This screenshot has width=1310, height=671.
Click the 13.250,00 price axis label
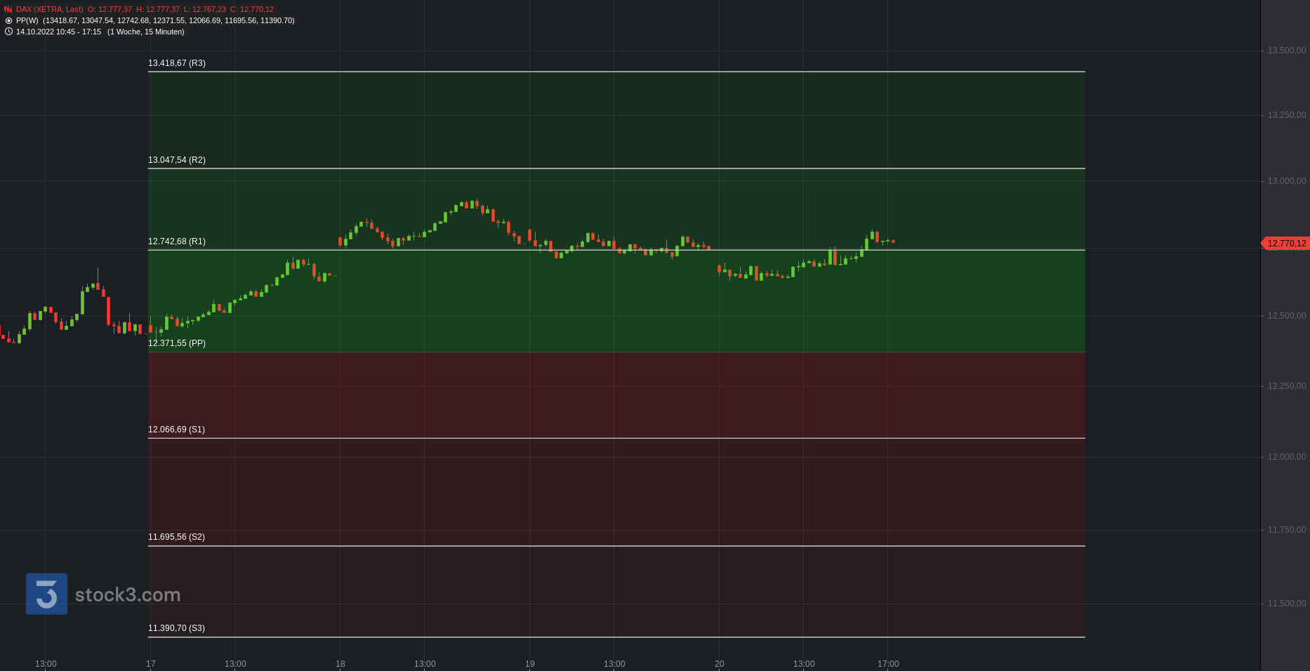[x=1287, y=115]
